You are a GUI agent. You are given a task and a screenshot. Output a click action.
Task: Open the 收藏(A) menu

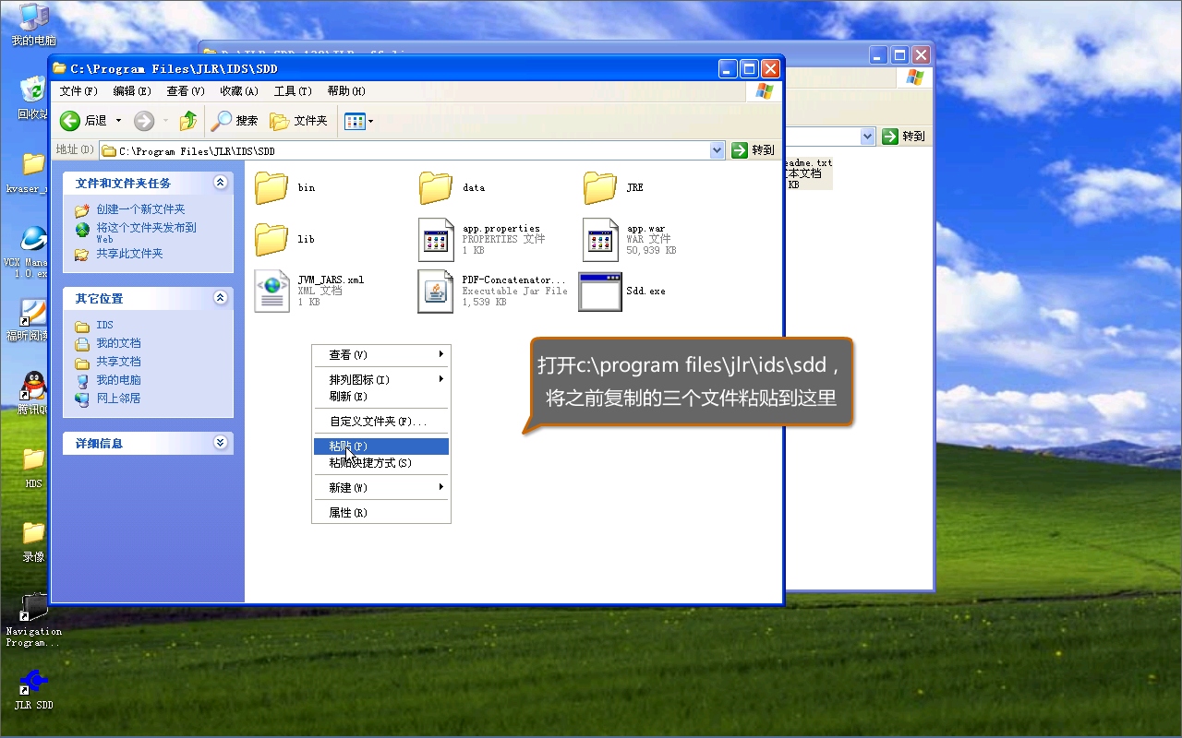pyautogui.click(x=239, y=91)
